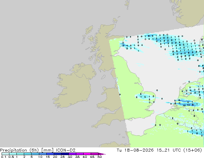Click the Orkney Islands outline
204x158 pixels.
pos(115,21)
